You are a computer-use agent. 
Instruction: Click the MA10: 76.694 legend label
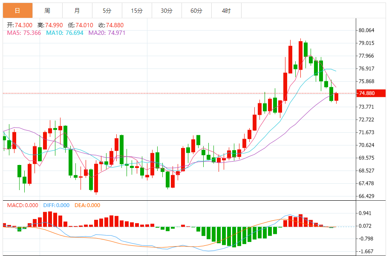[65, 33]
